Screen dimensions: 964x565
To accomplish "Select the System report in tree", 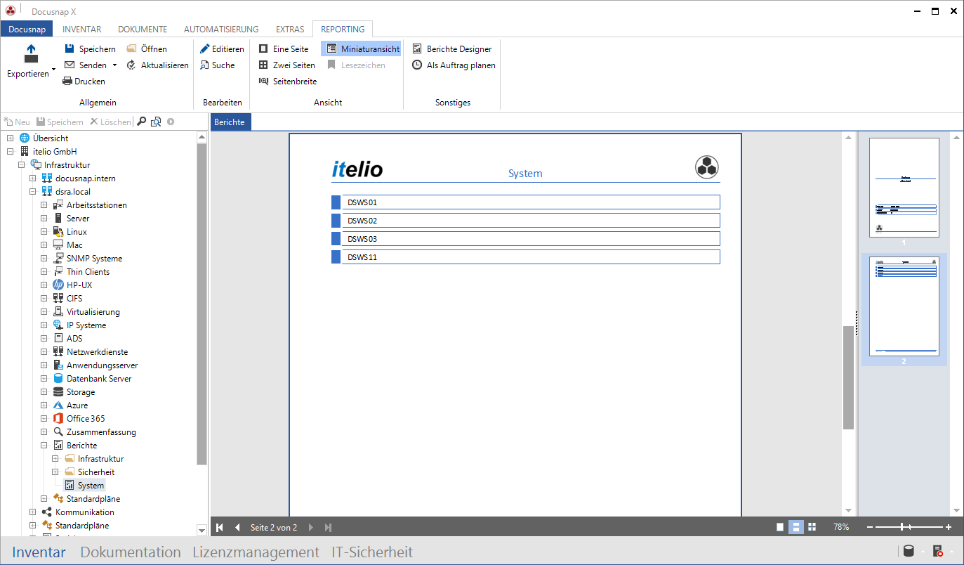I will [91, 486].
